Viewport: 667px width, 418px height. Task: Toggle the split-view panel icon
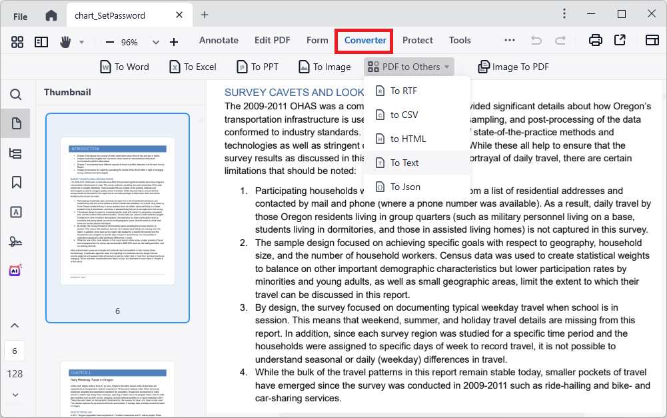[41, 41]
